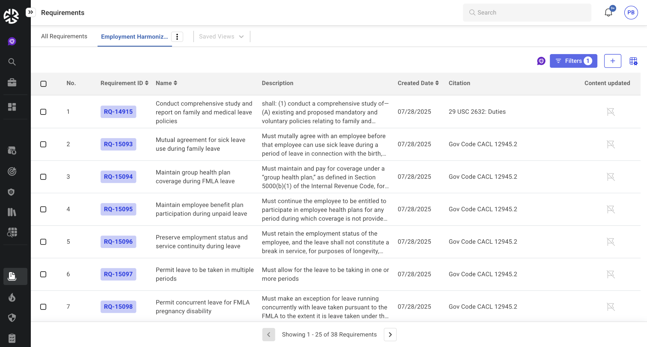Select the header select-all checkbox
647x347 pixels.
43,84
